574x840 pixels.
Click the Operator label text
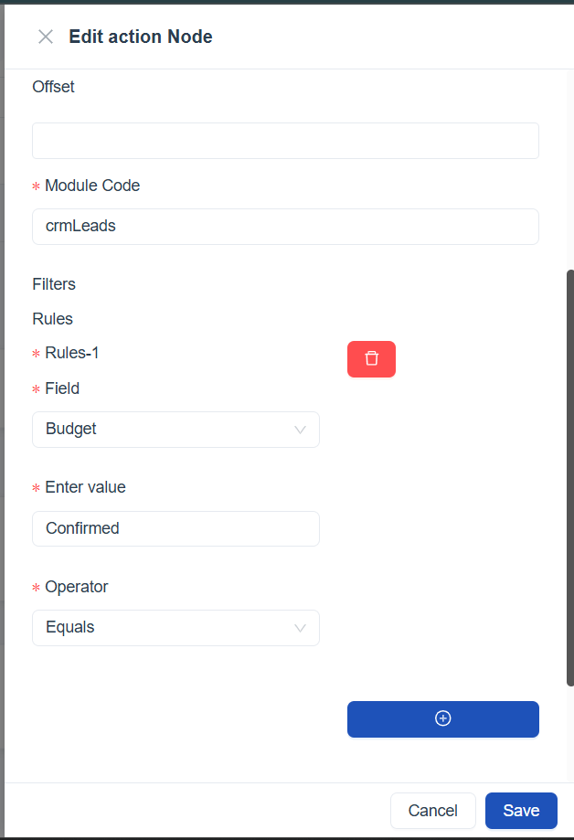coord(76,587)
